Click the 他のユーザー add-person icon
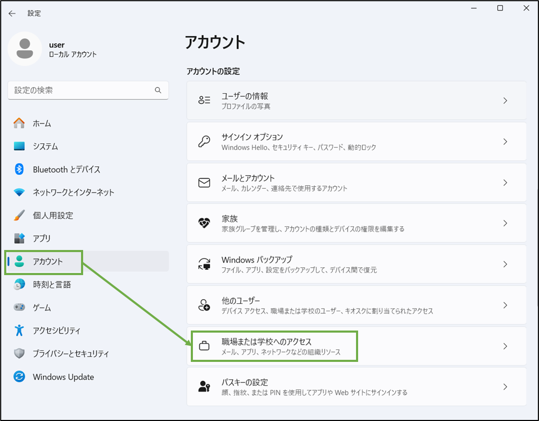This screenshot has height=421, width=539. [204, 305]
